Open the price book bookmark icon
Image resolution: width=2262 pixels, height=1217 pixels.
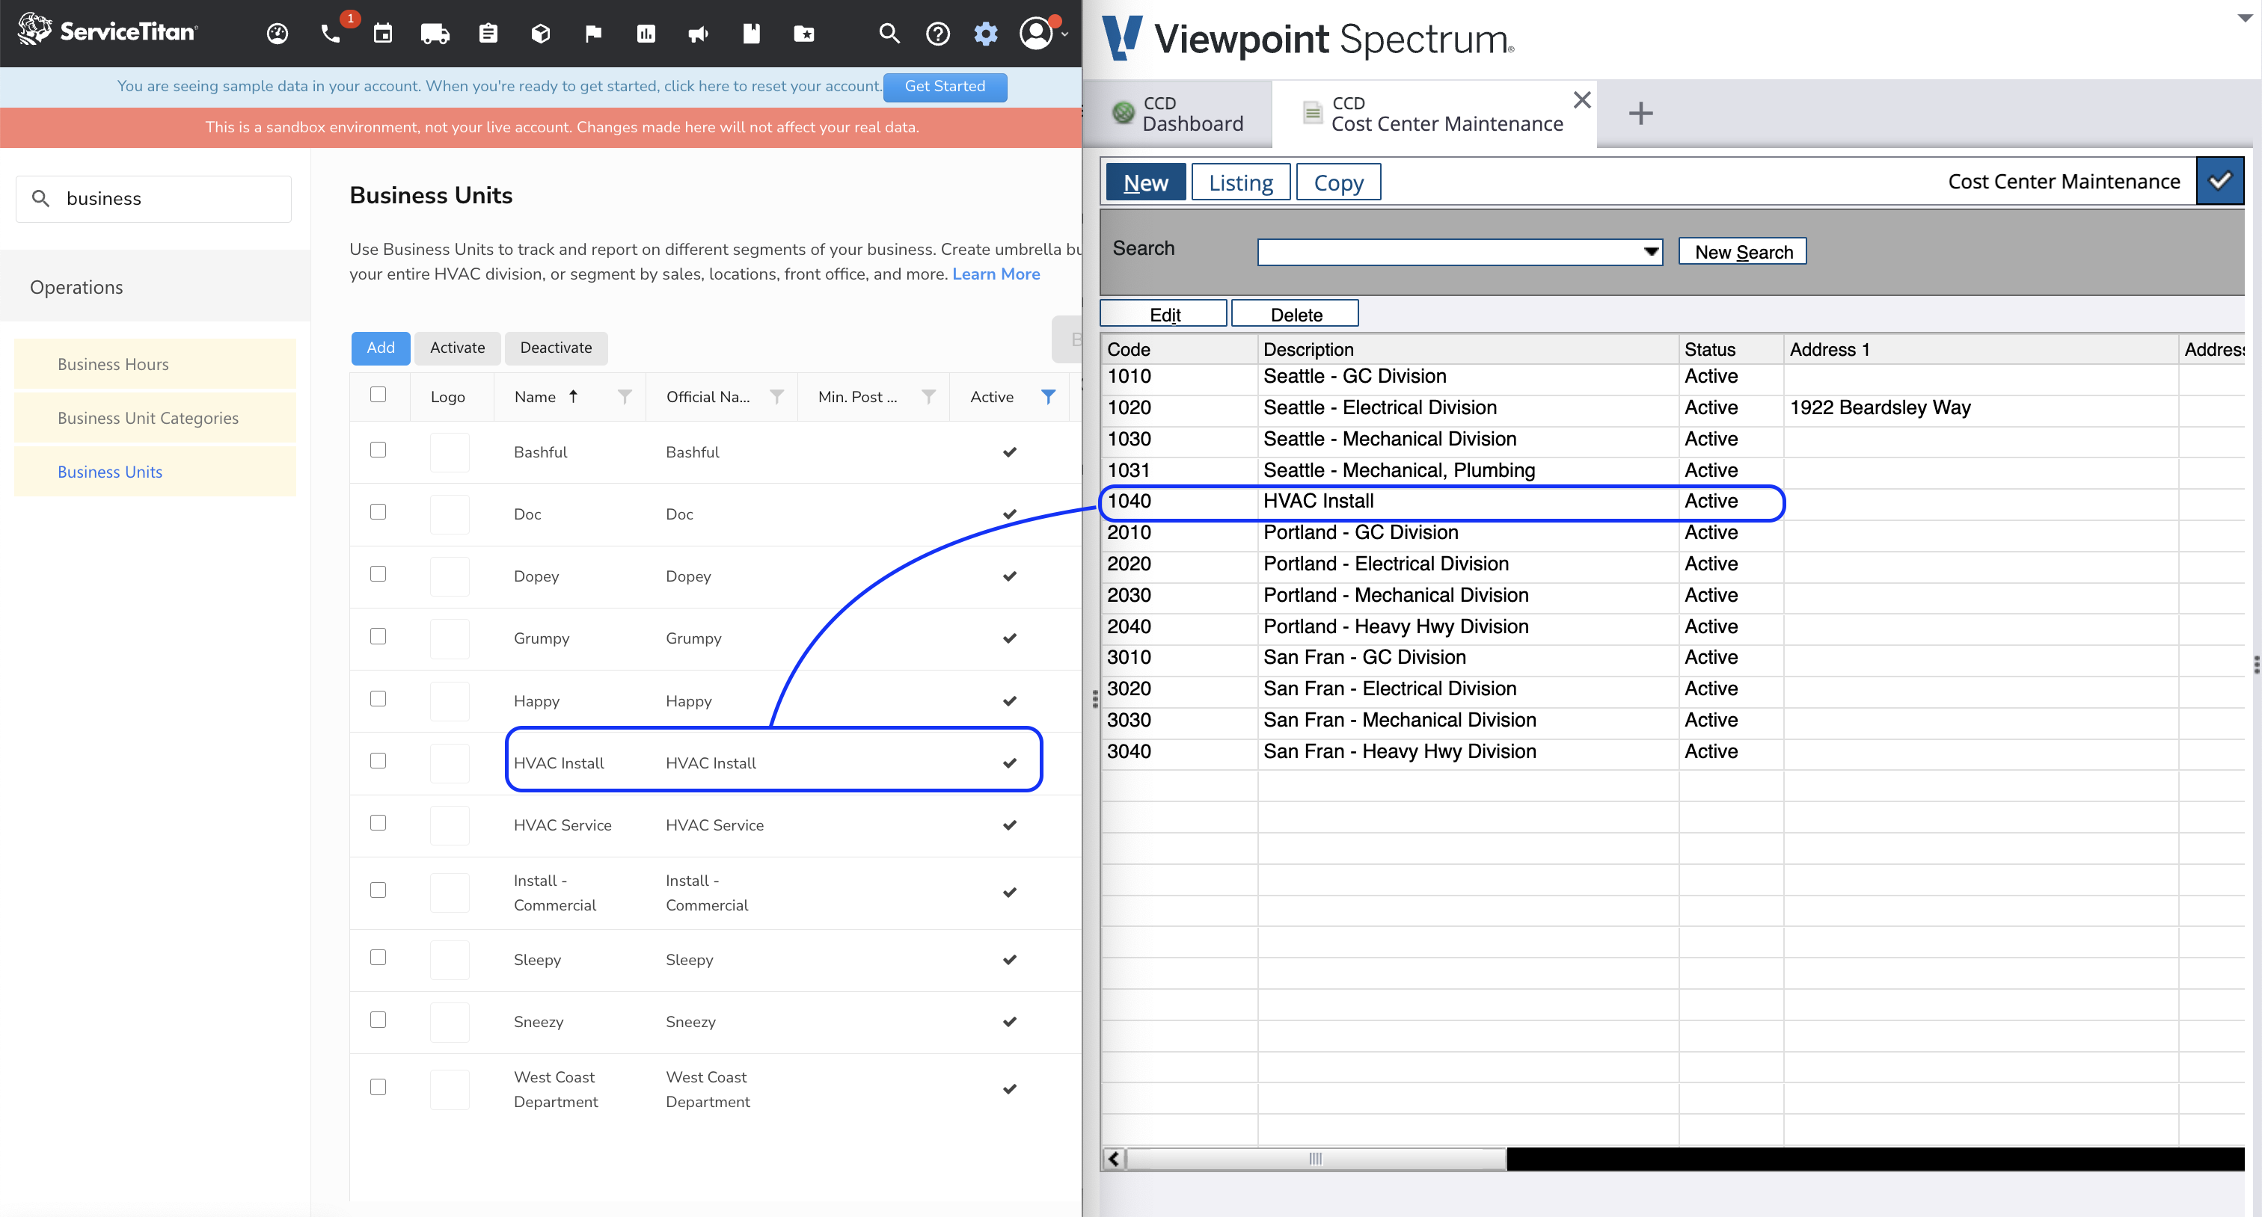[752, 34]
